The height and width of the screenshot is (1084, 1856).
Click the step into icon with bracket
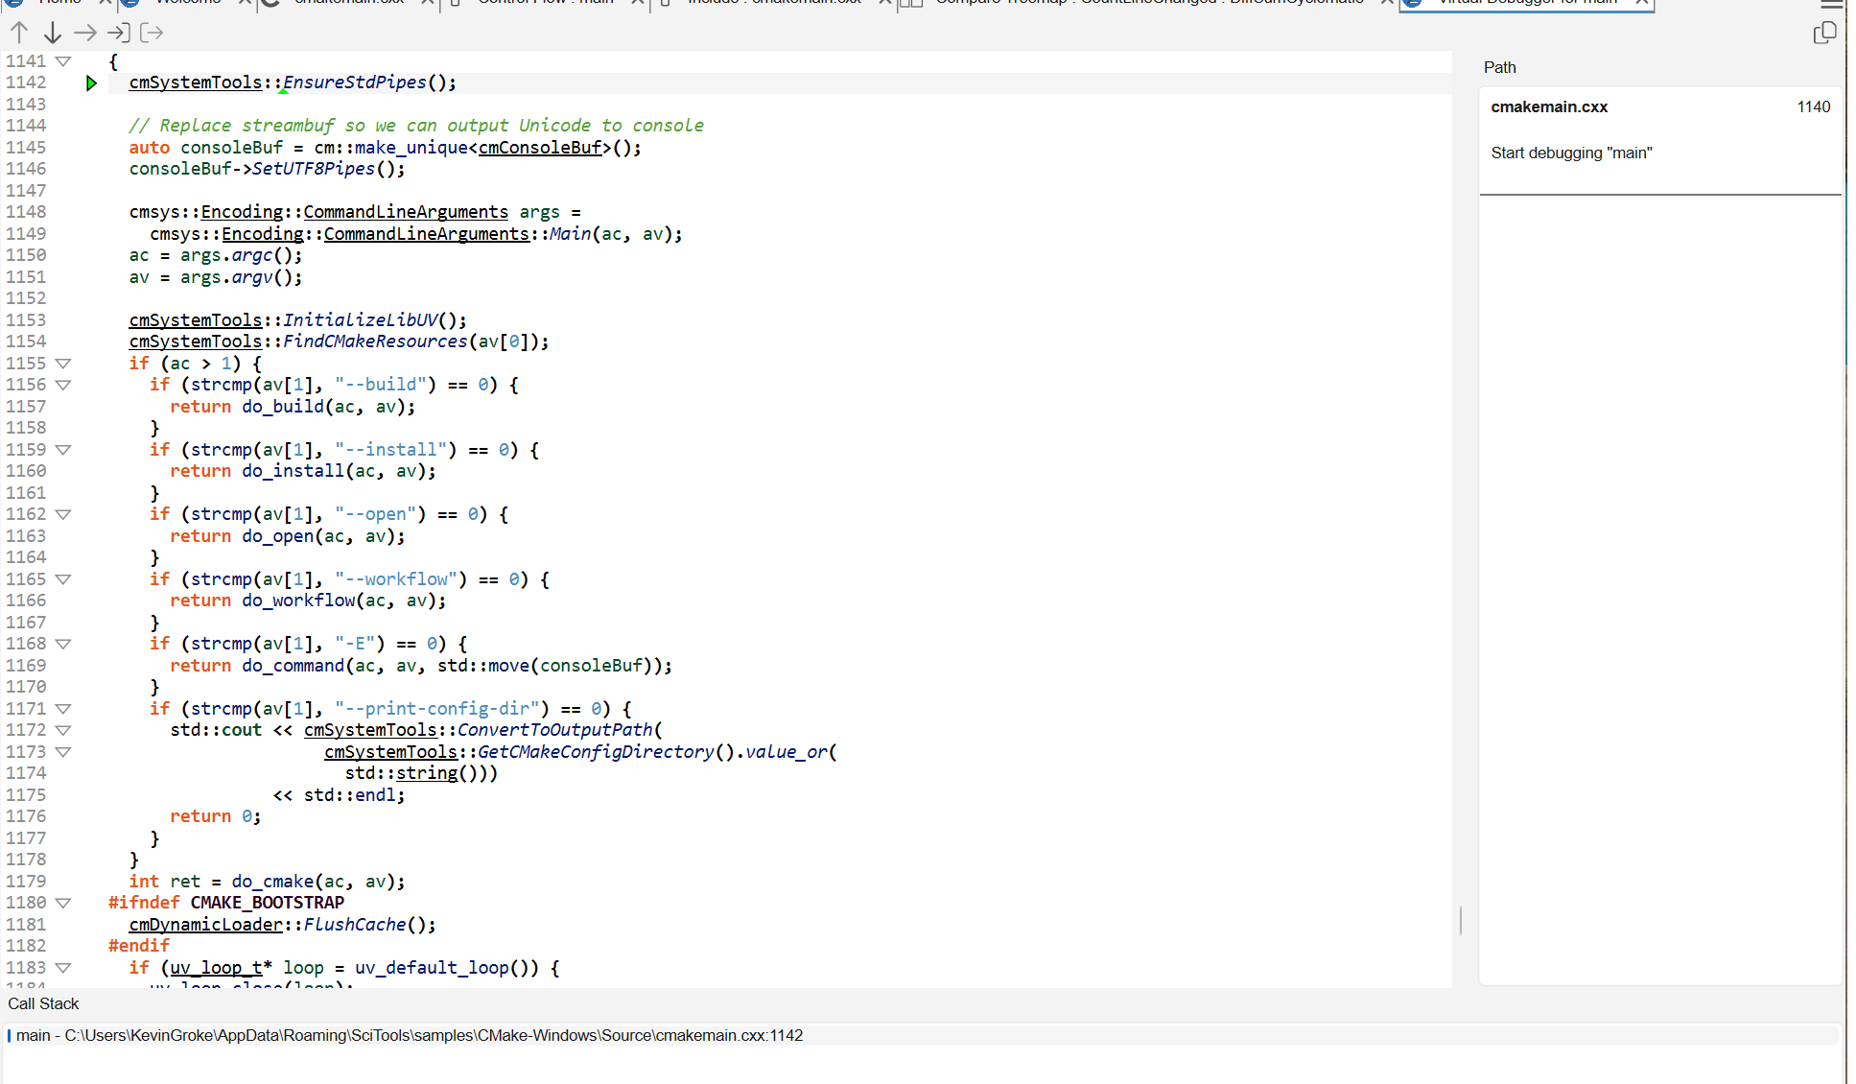(x=119, y=33)
